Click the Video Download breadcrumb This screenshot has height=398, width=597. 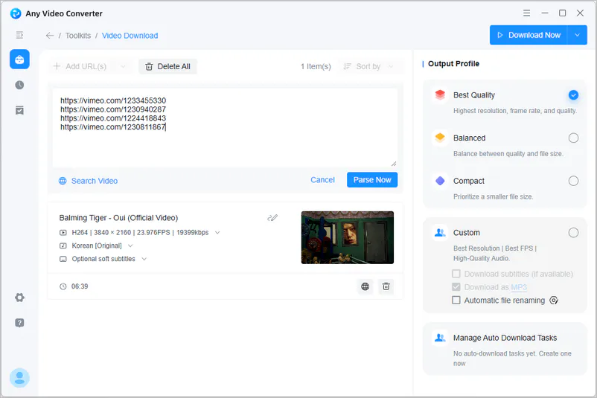[x=130, y=36]
